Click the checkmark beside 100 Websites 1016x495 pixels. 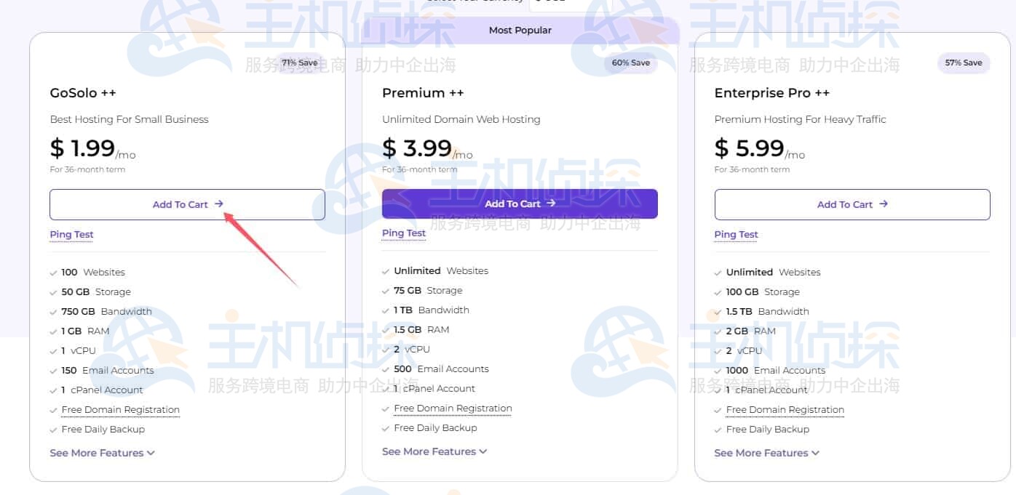[x=52, y=272]
